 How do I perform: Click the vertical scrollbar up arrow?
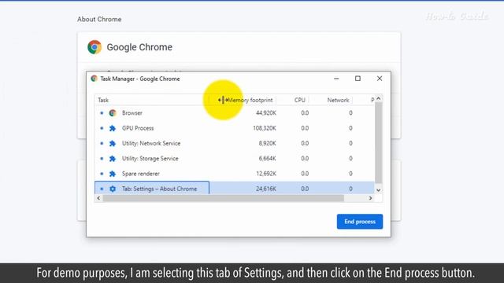click(378, 98)
